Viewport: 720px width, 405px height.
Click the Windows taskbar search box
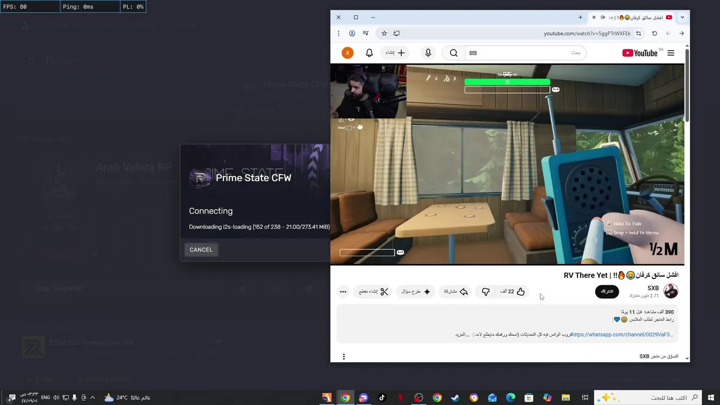(649, 398)
